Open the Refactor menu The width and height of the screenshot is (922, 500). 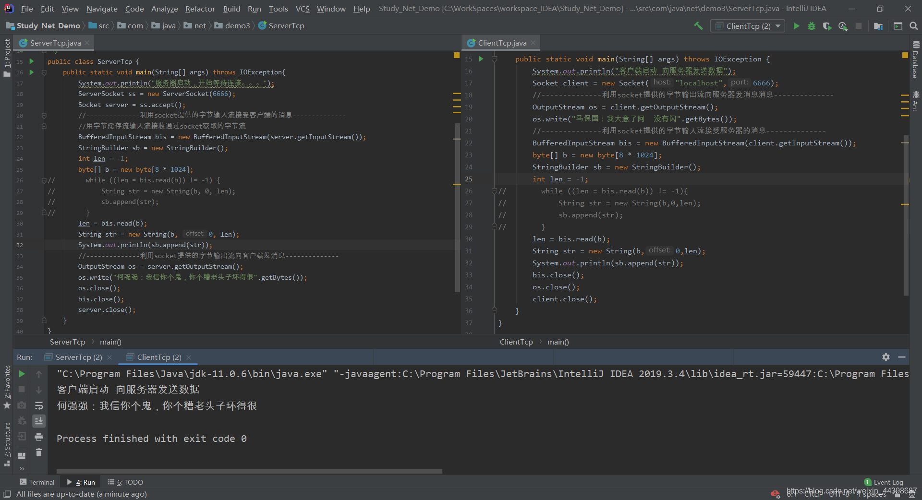[x=200, y=9]
